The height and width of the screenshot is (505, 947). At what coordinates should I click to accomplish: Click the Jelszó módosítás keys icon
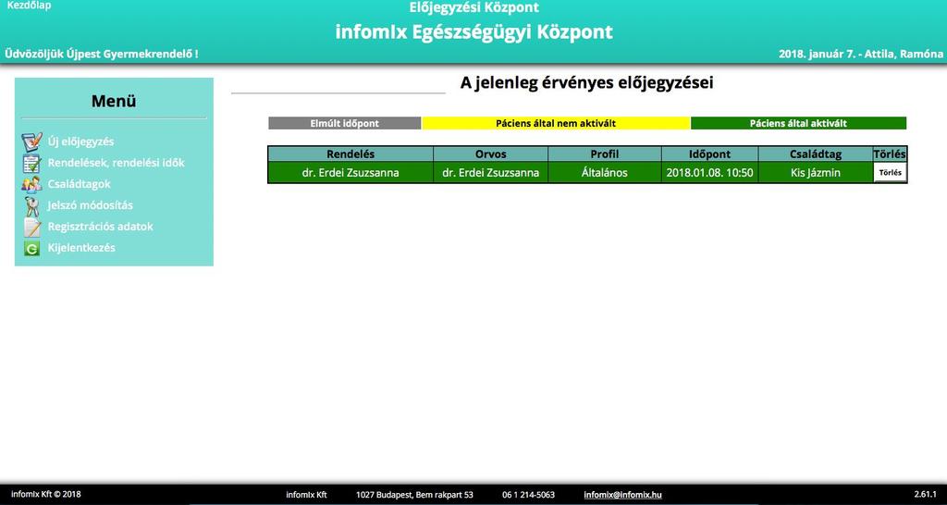pos(31,206)
